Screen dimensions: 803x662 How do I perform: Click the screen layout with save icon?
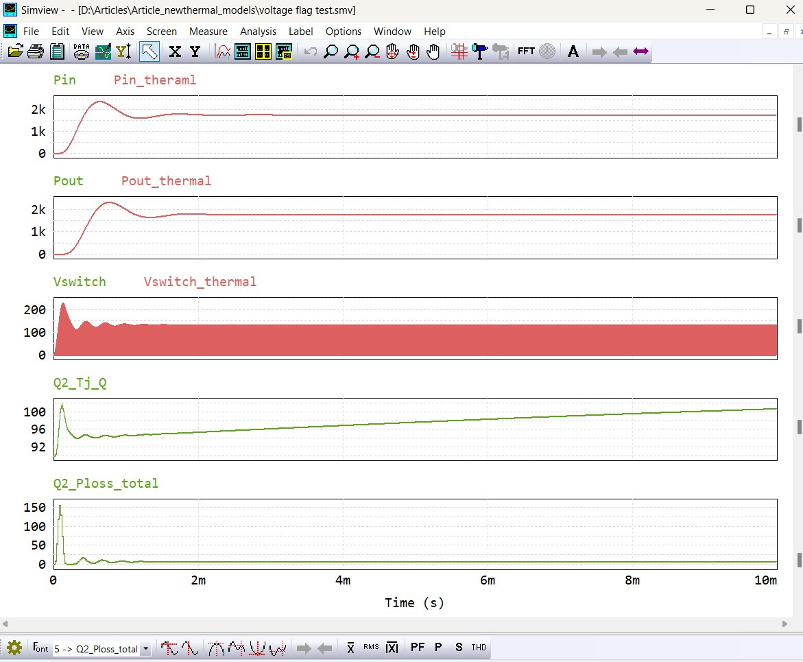coord(284,51)
